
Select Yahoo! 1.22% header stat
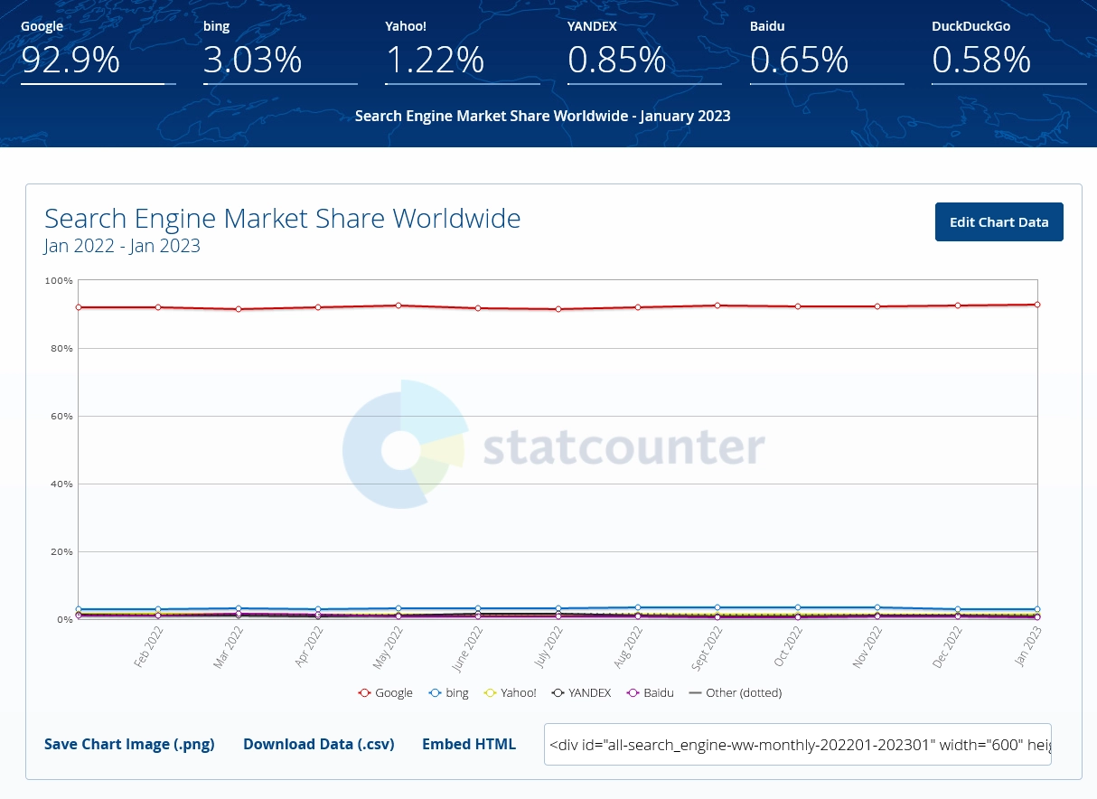pyautogui.click(x=435, y=60)
